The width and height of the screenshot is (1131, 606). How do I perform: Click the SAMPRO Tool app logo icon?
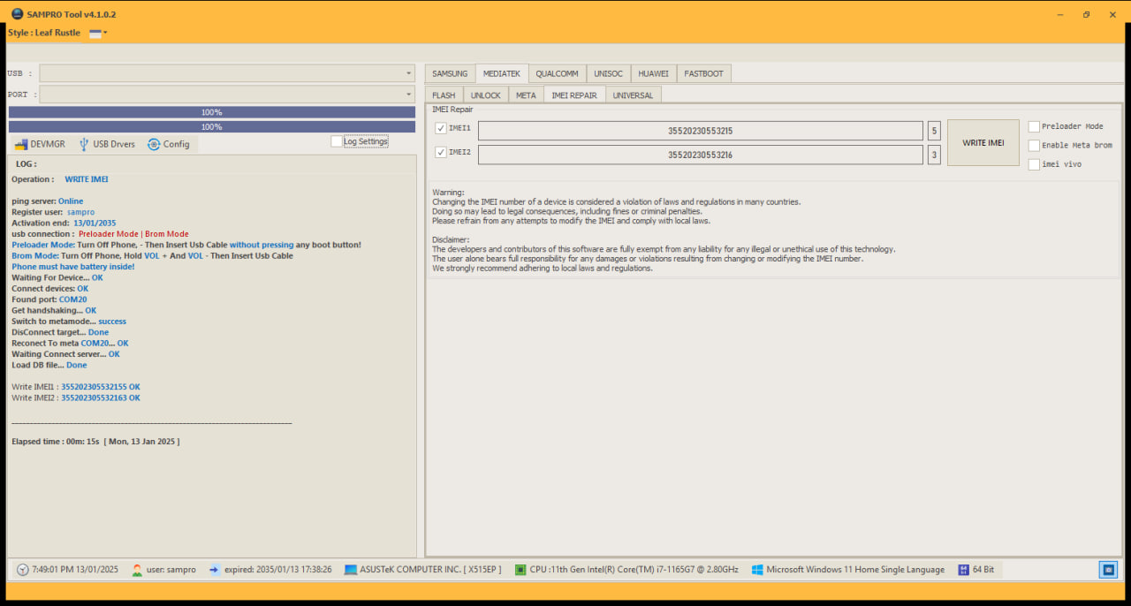click(16, 14)
